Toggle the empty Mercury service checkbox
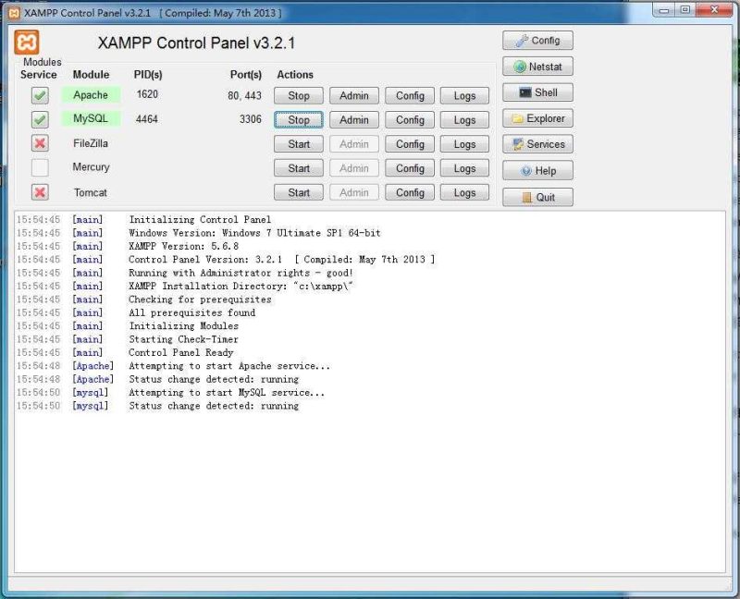The height and width of the screenshot is (599, 740). 40,168
